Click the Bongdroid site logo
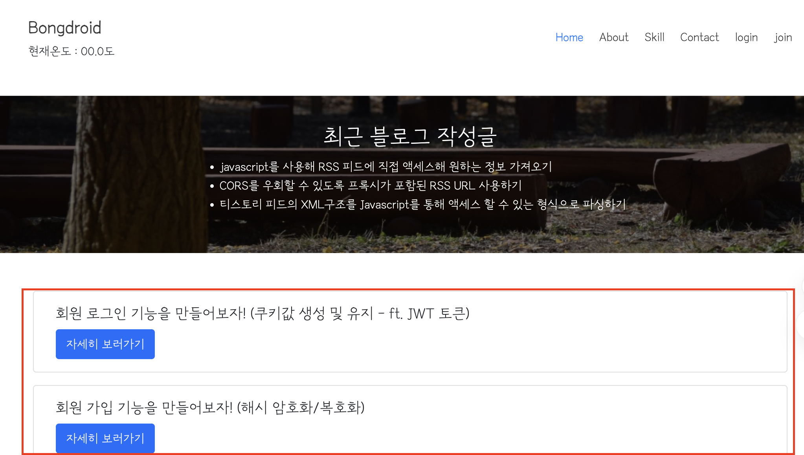Image resolution: width=804 pixels, height=455 pixels. point(65,28)
